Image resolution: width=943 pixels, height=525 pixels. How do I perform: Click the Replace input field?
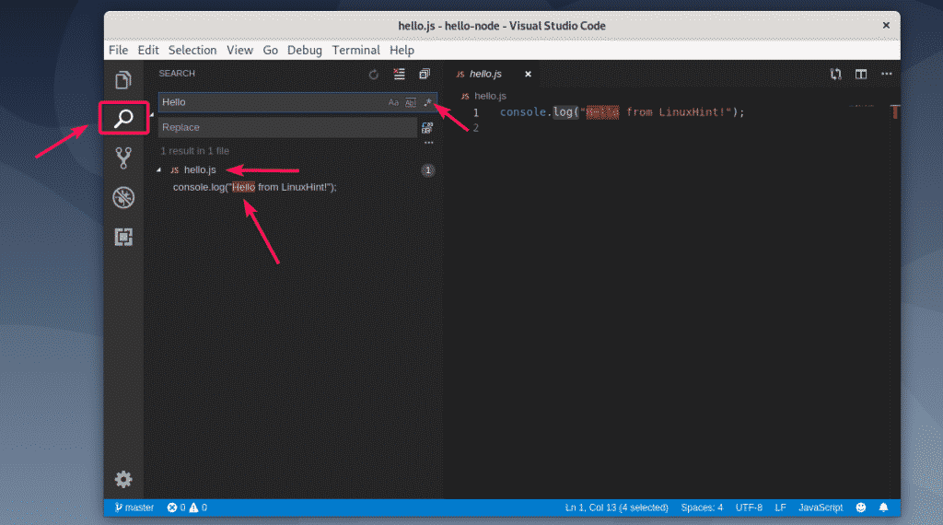(x=285, y=127)
